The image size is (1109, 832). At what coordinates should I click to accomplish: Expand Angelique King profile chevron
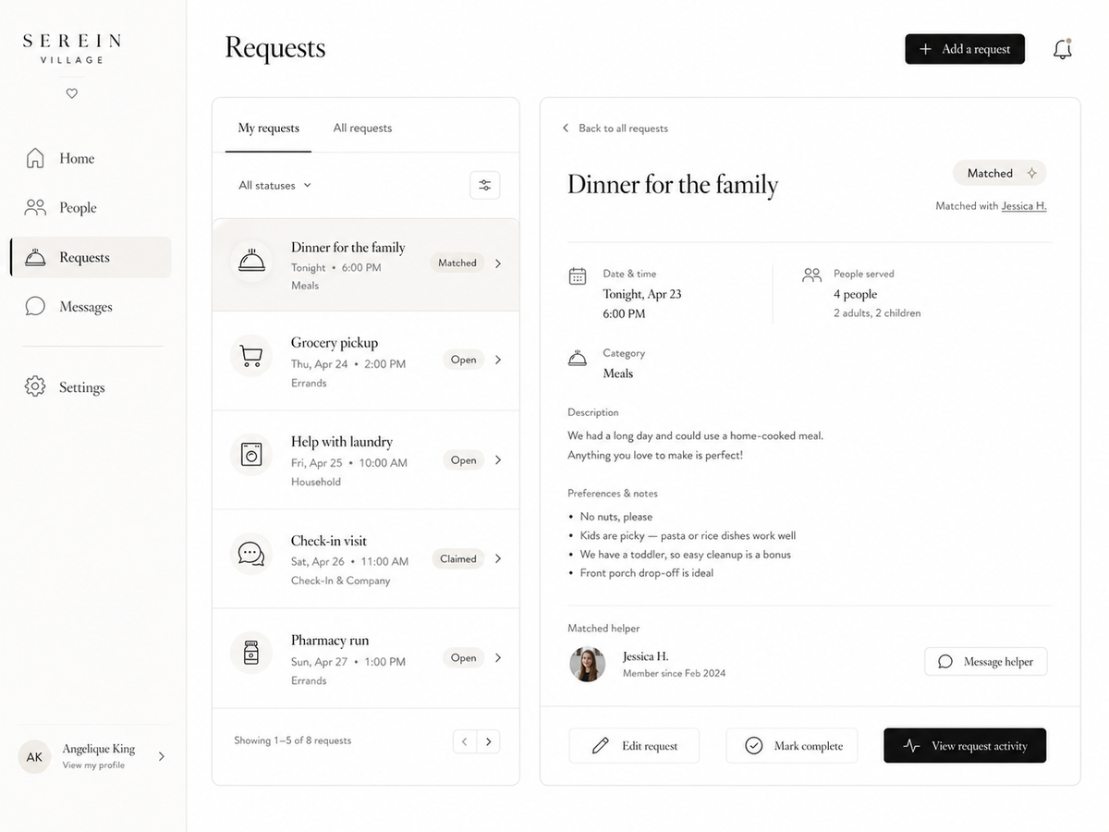(162, 756)
